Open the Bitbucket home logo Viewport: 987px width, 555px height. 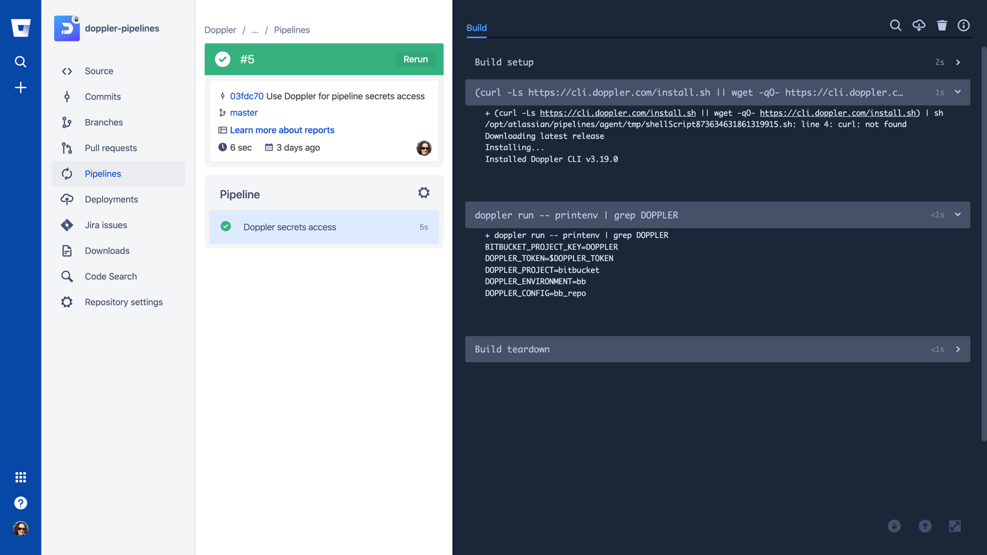pyautogui.click(x=20, y=28)
